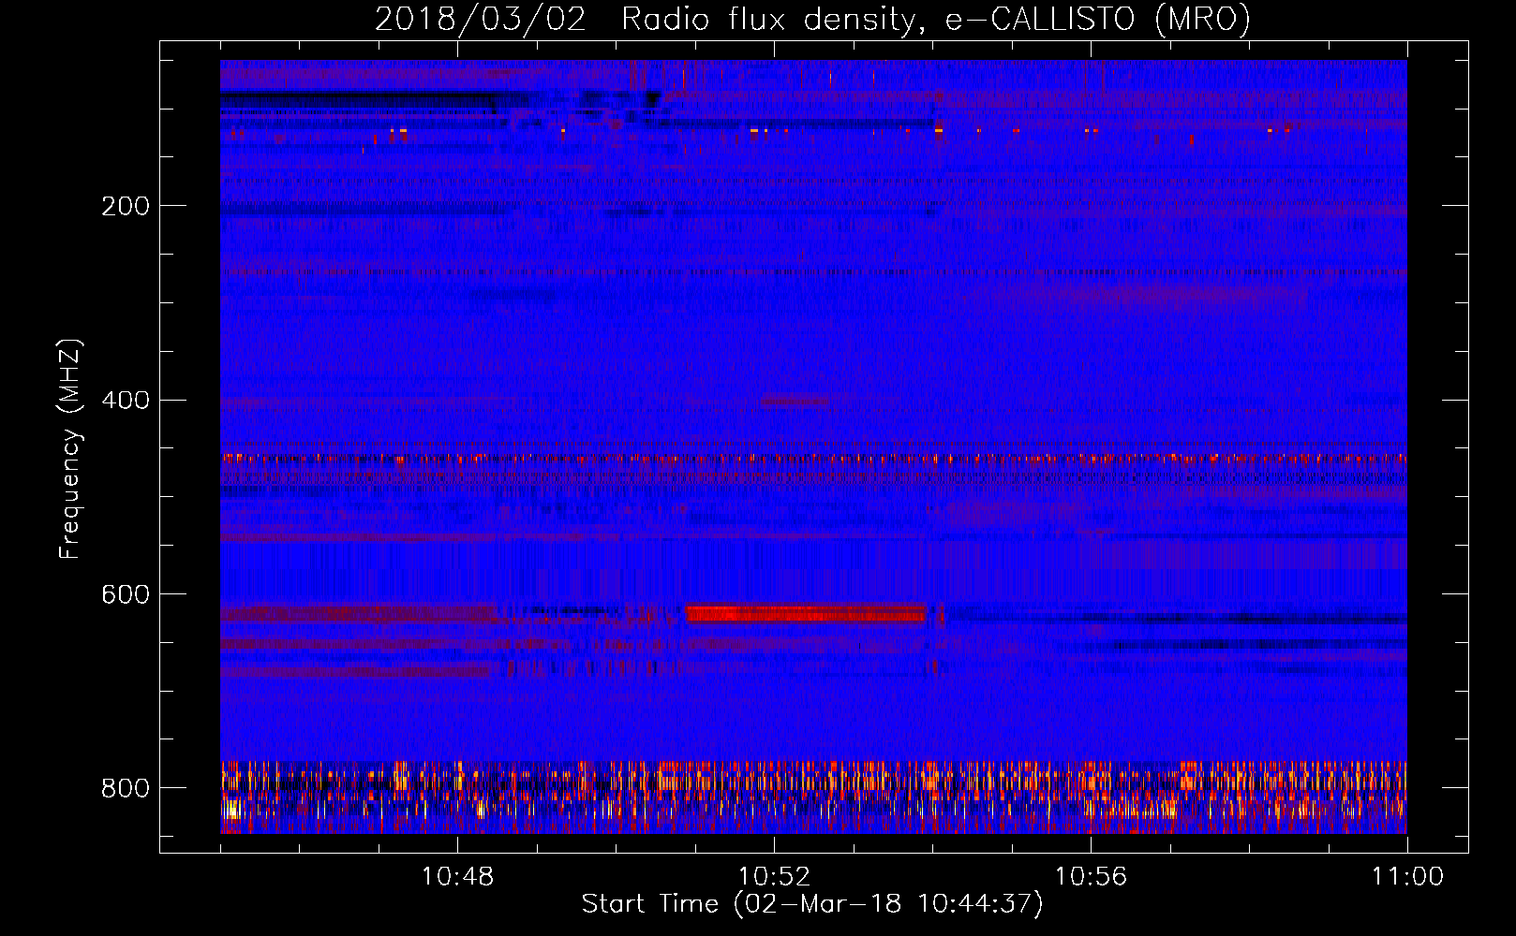
Task: Click the "600" frequency tick label
Action: (126, 595)
